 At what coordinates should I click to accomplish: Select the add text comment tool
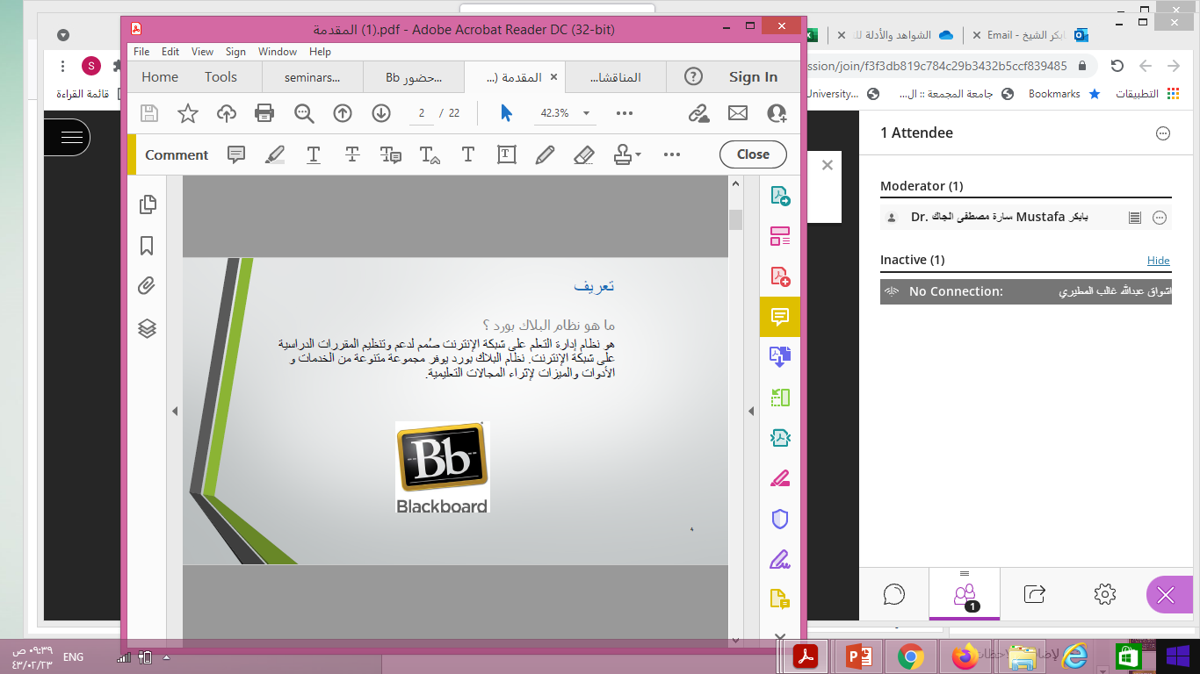tap(468, 154)
